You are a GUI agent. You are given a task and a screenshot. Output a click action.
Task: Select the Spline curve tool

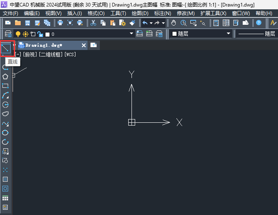tap(5, 123)
